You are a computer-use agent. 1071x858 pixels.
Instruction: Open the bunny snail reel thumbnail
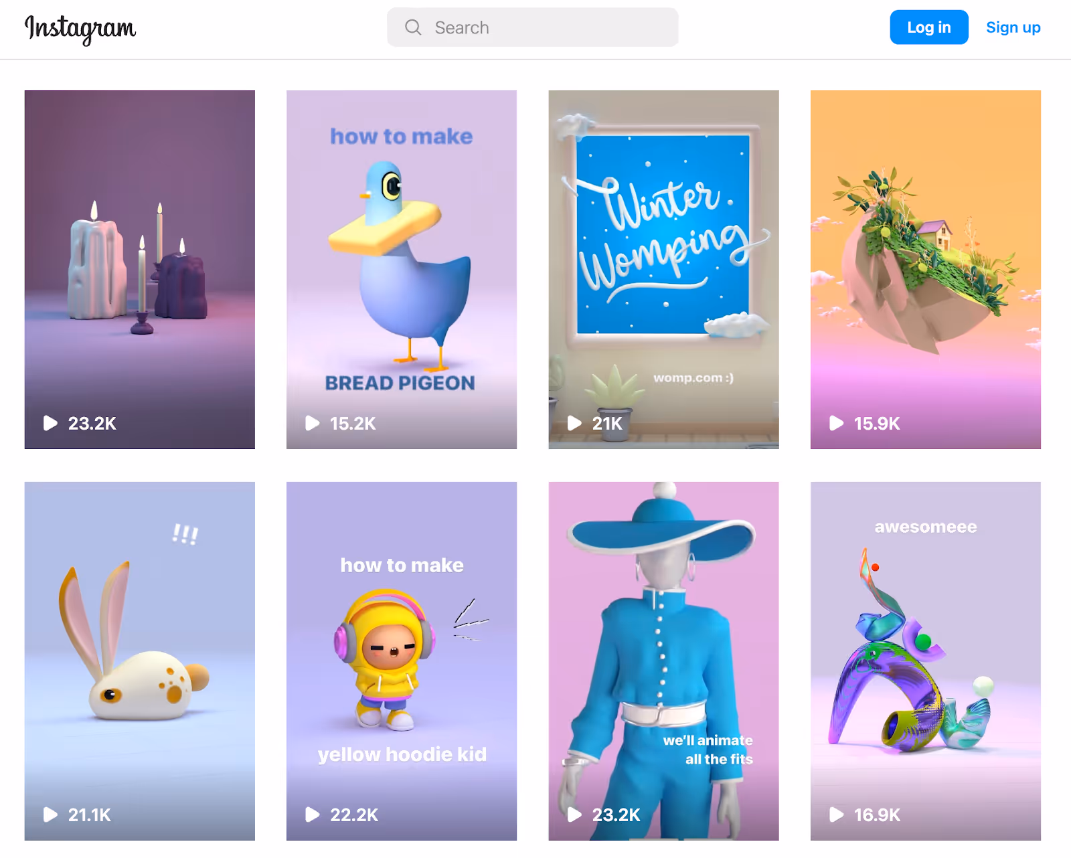pyautogui.click(x=140, y=661)
